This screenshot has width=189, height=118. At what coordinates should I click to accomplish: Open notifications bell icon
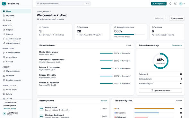pos(170,4)
